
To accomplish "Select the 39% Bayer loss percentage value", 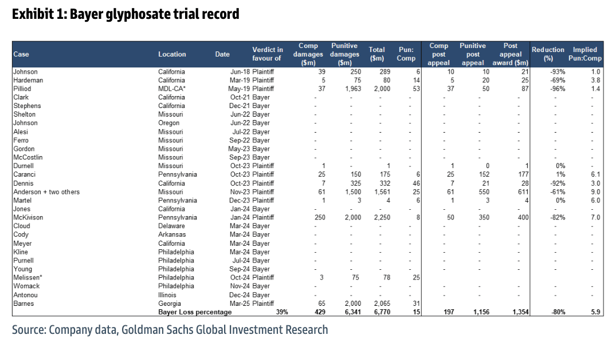I will click(281, 312).
